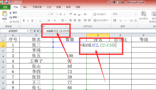The height and width of the screenshot is (90, 156).
Task: Click the Paste clipboard icon
Action: pos(5,13)
